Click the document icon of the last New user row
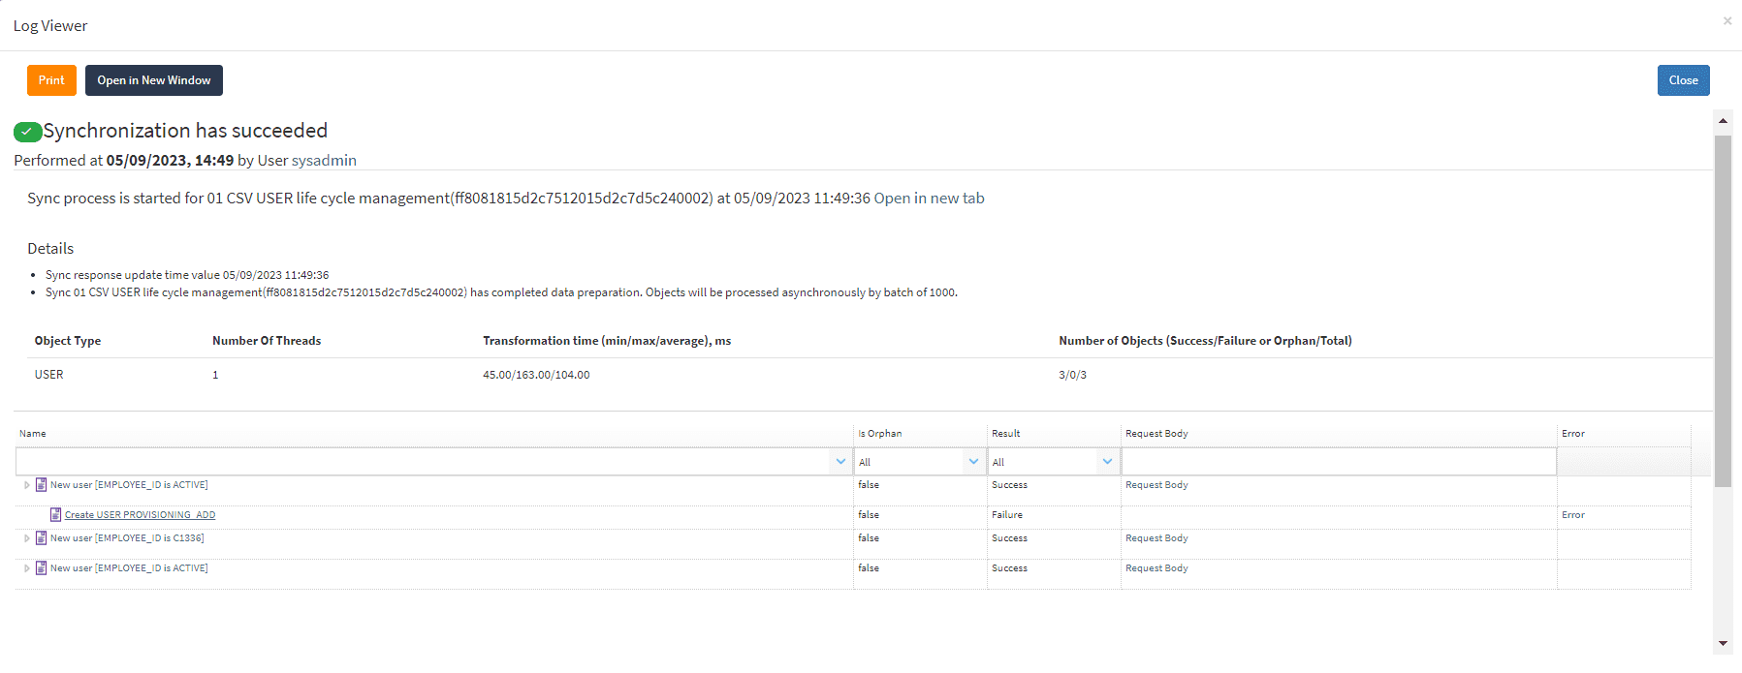 point(41,568)
